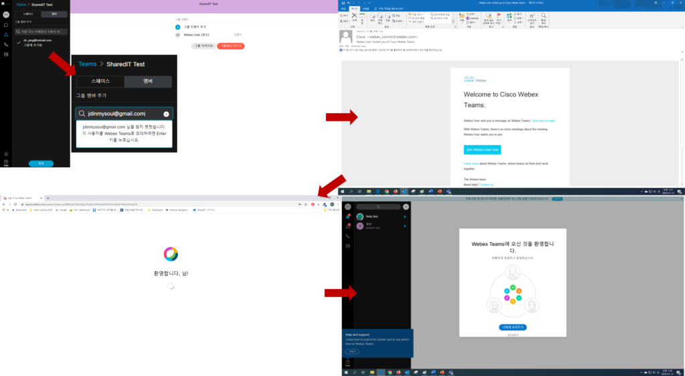Click the jdinmysoul@gmail.com email input field

click(x=117, y=114)
